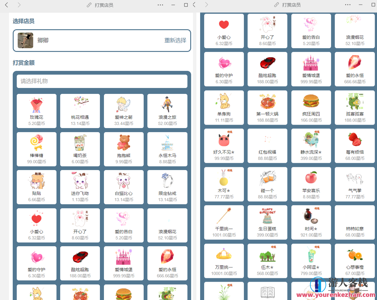The height and width of the screenshot is (300, 377).
Task: Go forward in the right window
Action: click(207, 5)
